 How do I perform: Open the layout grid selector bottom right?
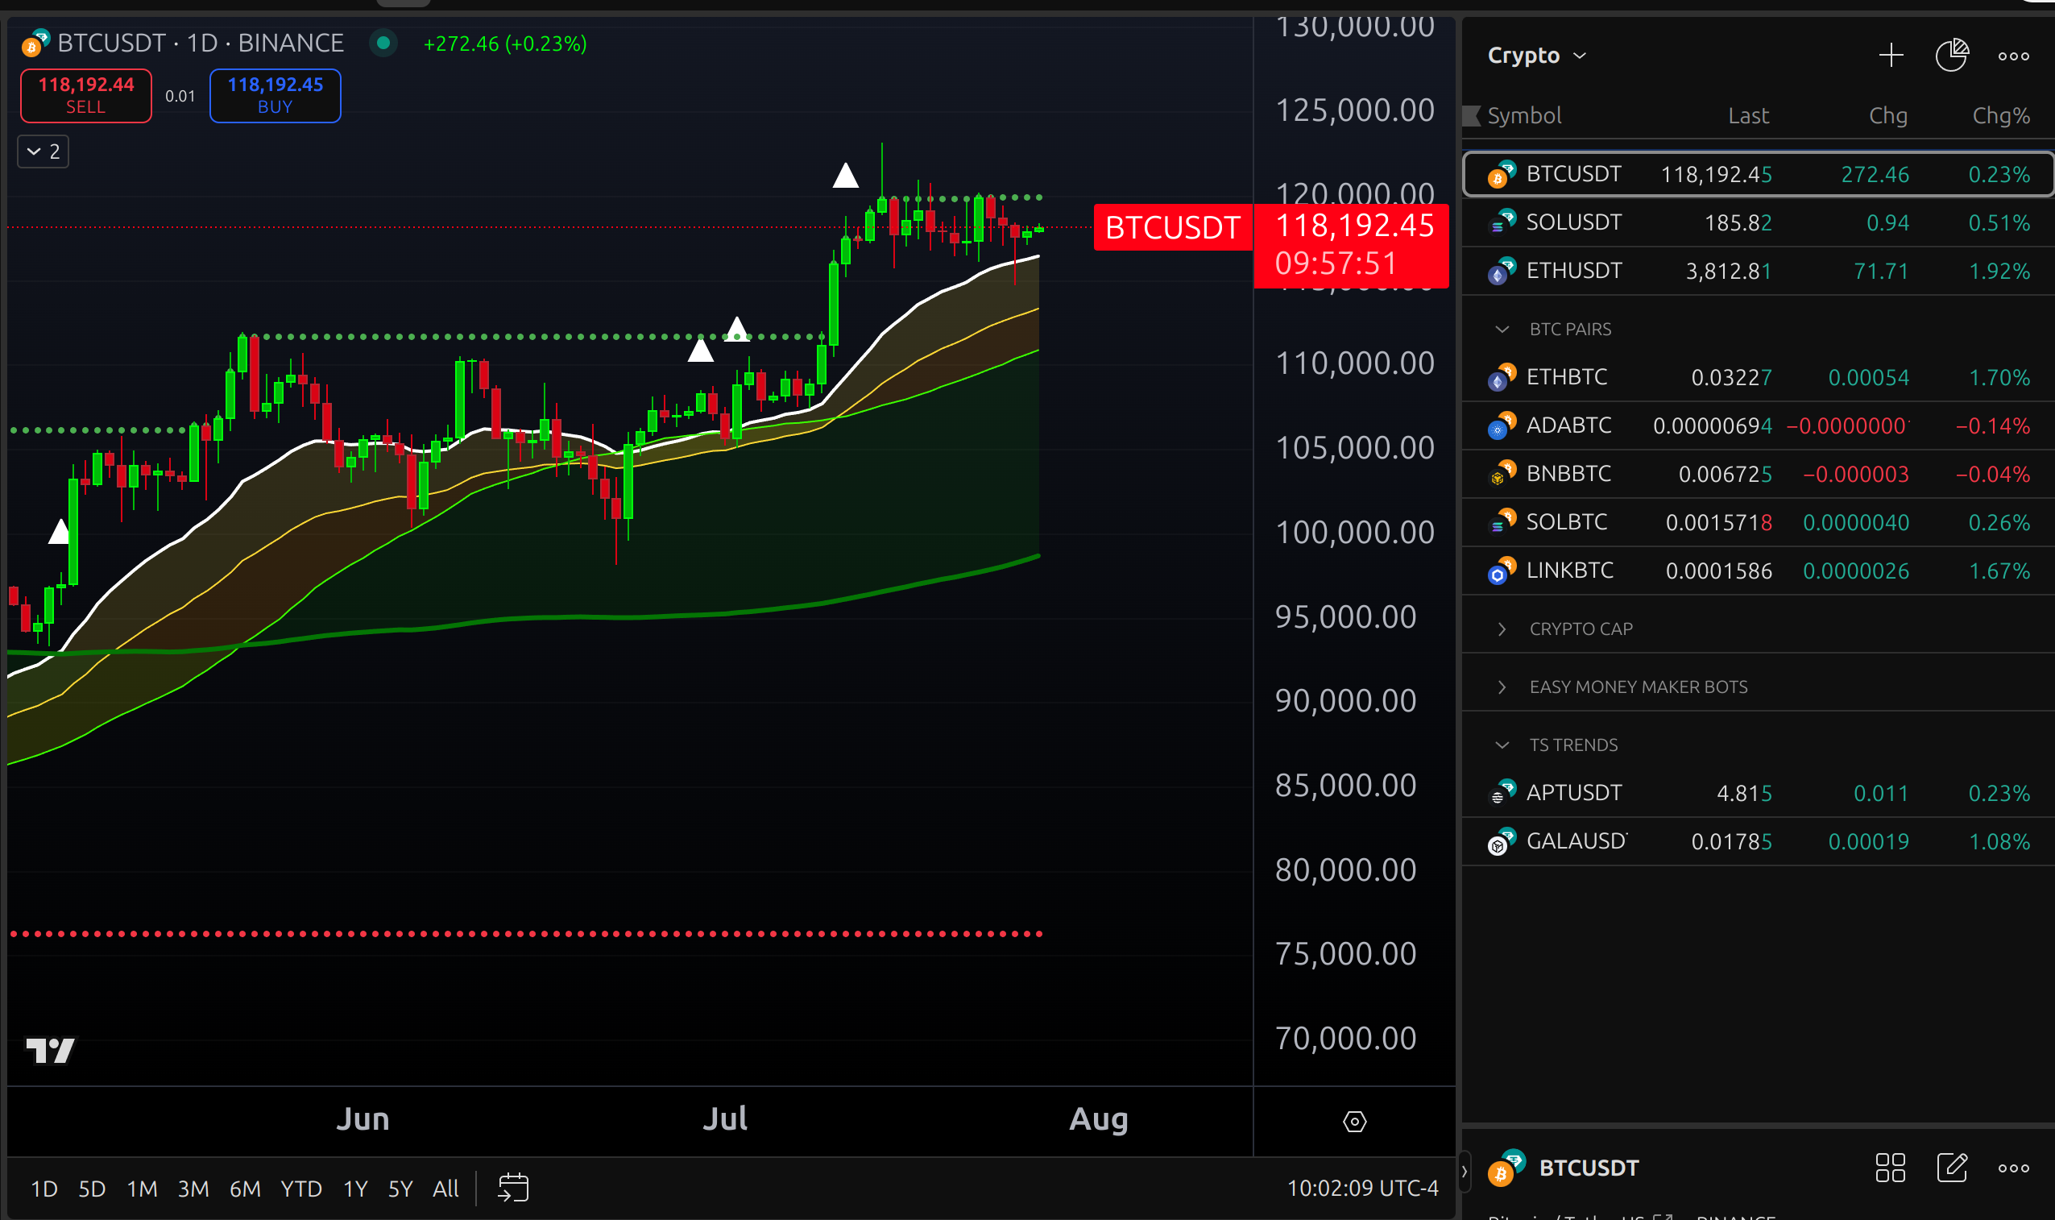1892,1168
